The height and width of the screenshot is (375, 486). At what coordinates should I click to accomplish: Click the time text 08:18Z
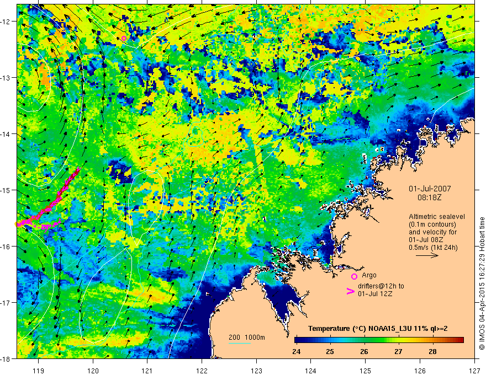tap(430, 197)
